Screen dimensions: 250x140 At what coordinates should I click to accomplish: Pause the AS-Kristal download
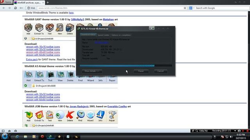[x=141, y=71]
